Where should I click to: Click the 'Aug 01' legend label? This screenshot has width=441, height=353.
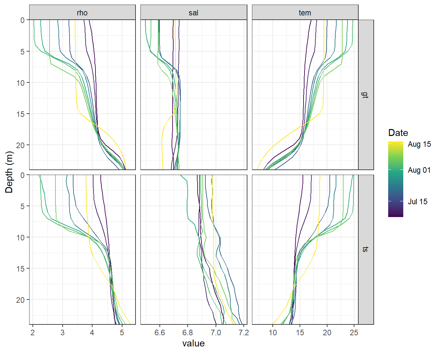tap(419, 170)
